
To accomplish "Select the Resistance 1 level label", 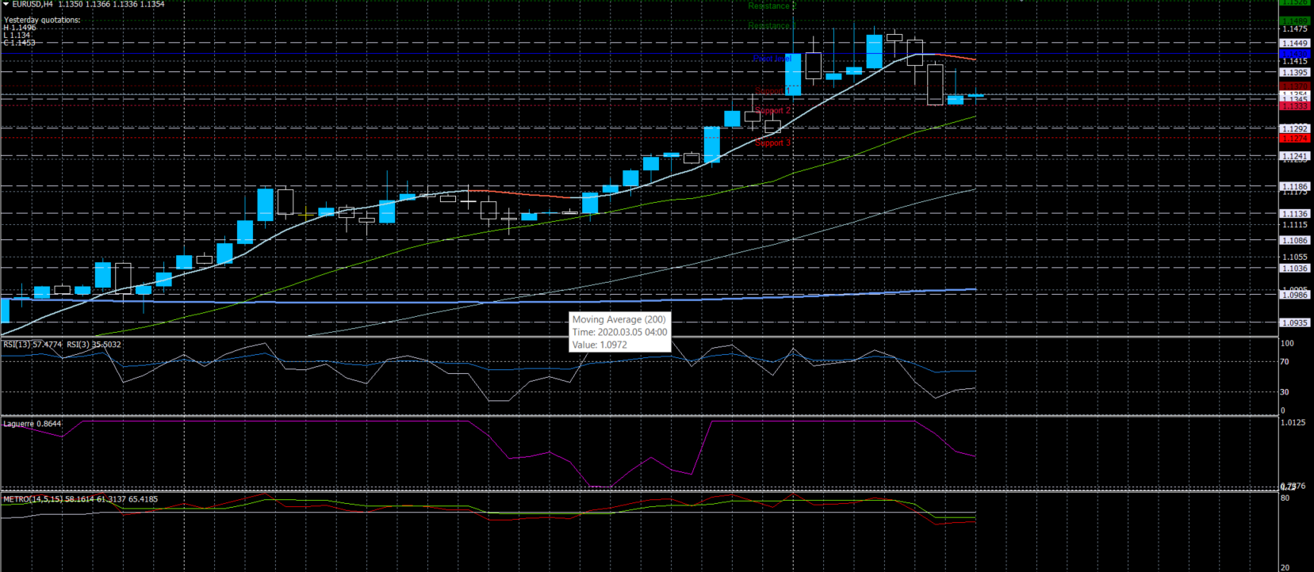I will click(771, 25).
